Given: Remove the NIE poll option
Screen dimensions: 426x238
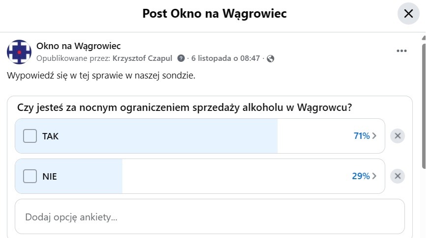Looking at the screenshot, I should 398,176.
